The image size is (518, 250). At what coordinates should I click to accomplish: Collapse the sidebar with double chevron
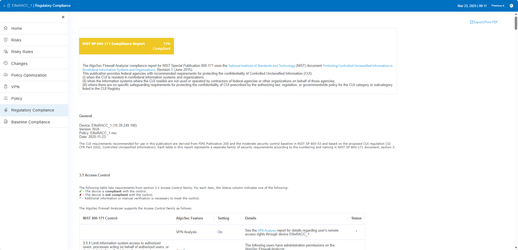[63, 17]
